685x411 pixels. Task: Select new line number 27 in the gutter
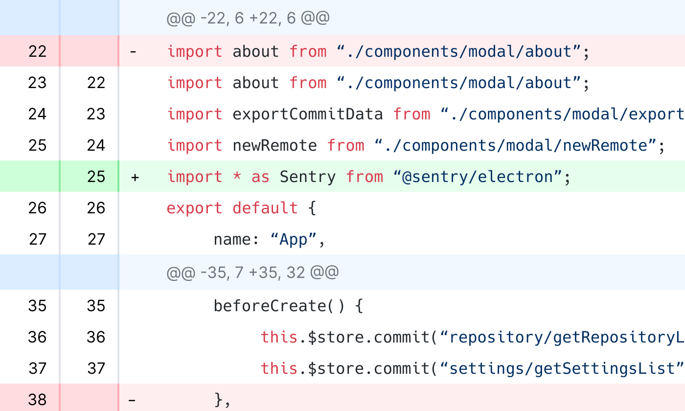click(x=96, y=239)
